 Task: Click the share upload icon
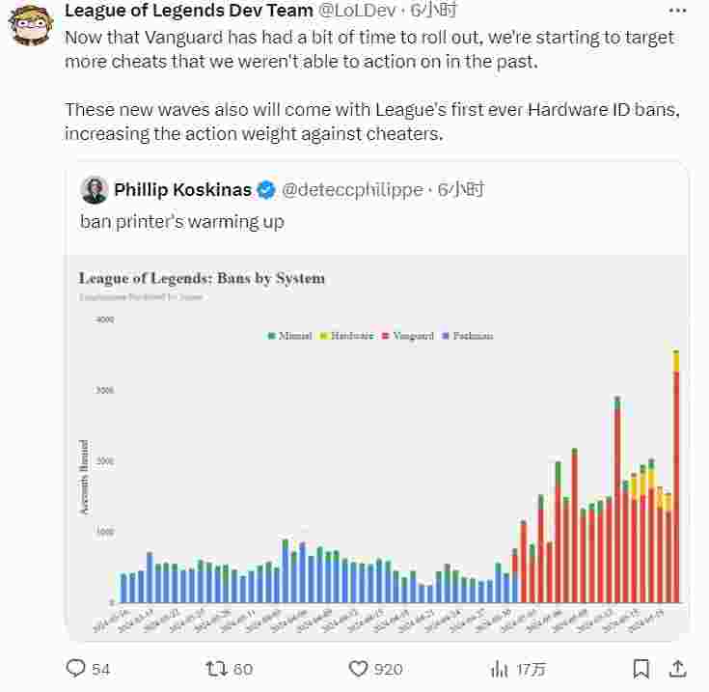(x=677, y=668)
